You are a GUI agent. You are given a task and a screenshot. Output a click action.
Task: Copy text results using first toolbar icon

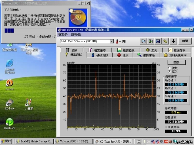tap(143, 41)
